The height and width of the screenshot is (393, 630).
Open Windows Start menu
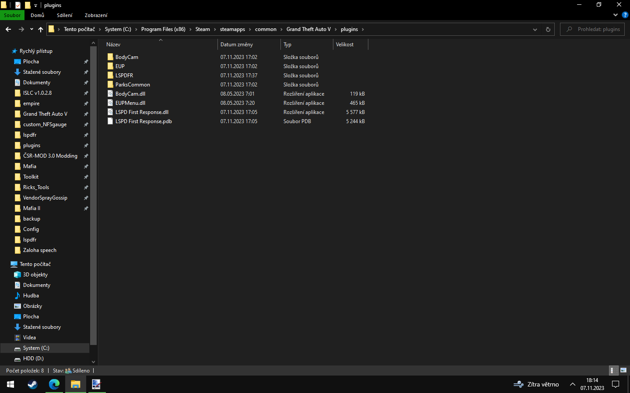coord(10,384)
